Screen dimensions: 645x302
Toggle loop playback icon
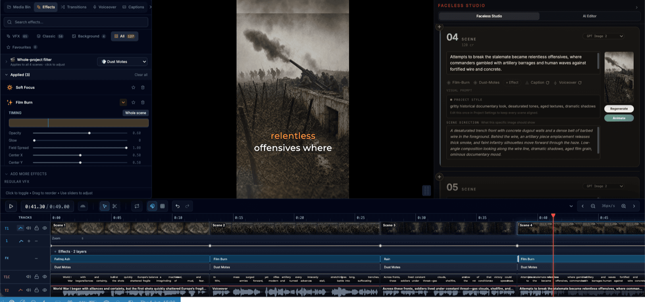(137, 206)
